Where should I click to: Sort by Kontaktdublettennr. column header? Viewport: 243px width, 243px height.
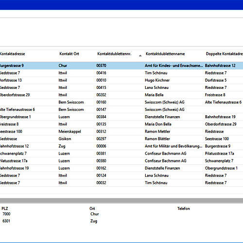[114, 54]
